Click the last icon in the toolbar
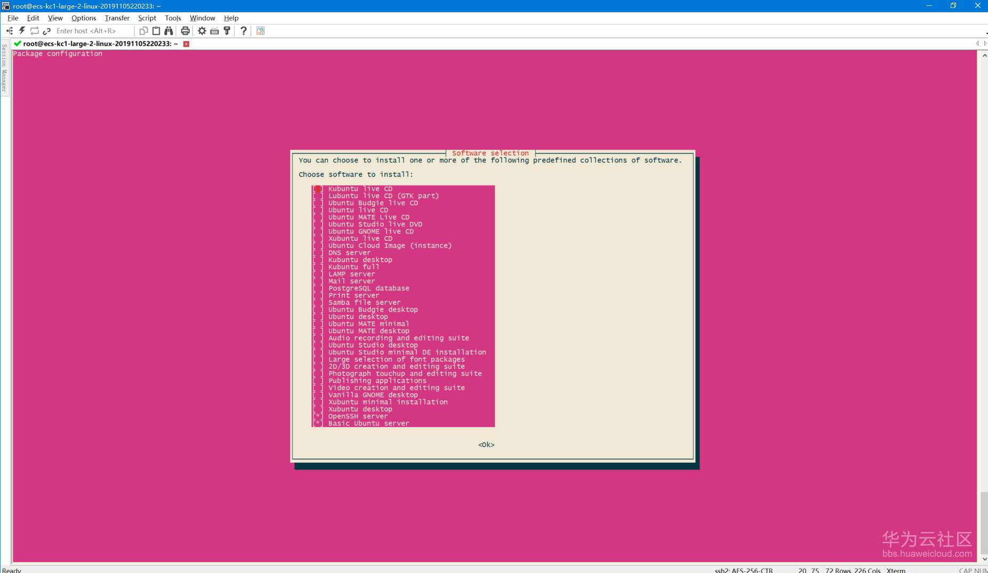This screenshot has width=988, height=573. [261, 31]
